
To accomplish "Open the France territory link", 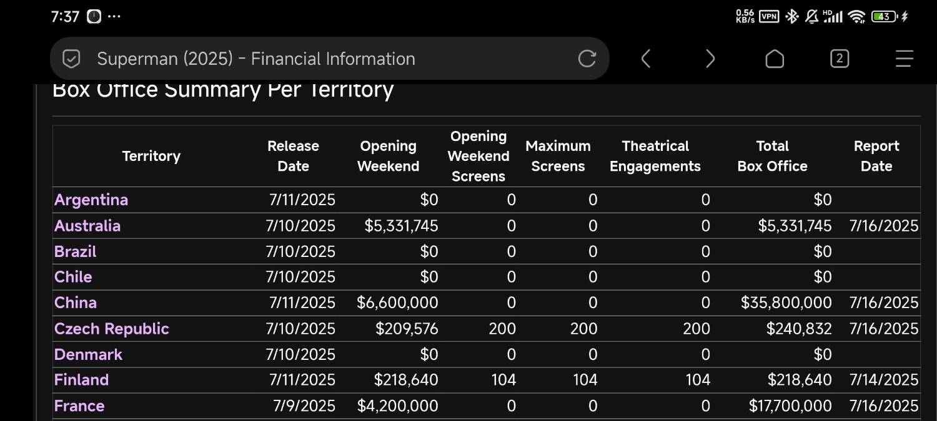I will 79,406.
